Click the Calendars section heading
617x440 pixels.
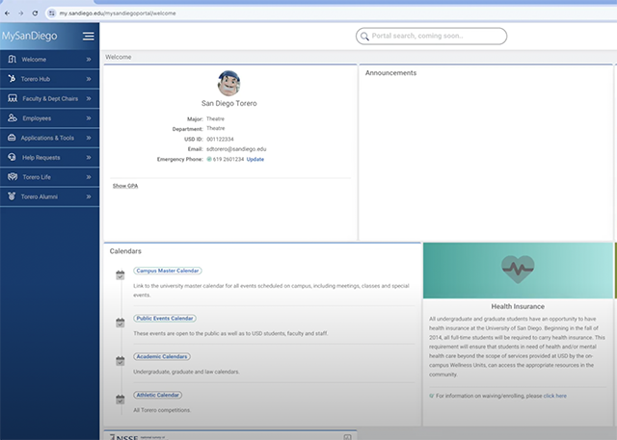point(125,251)
